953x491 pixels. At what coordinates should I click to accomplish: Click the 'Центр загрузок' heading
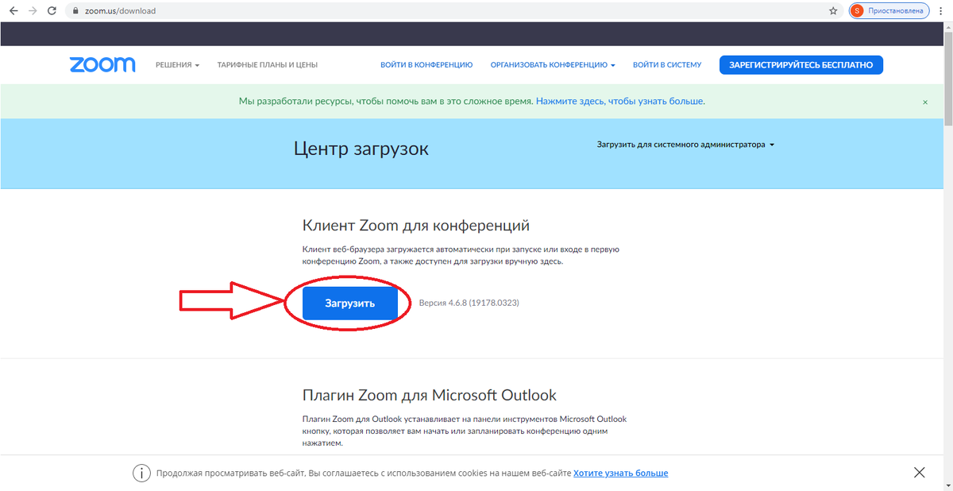361,149
